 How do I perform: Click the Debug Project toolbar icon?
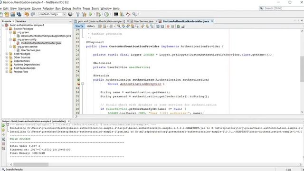(x=98, y=14)
